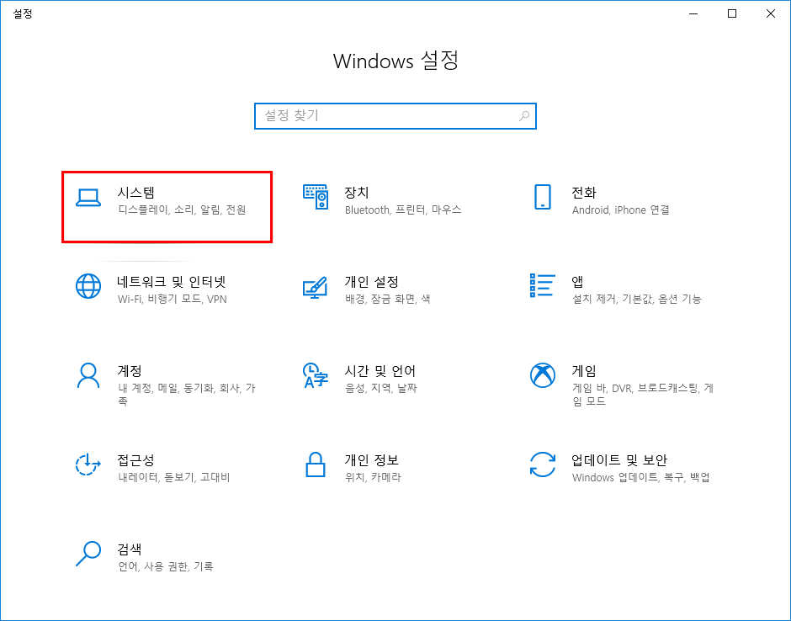Select the 장치 heading

(x=356, y=192)
